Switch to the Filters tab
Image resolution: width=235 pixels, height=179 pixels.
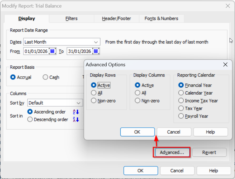point(71,19)
